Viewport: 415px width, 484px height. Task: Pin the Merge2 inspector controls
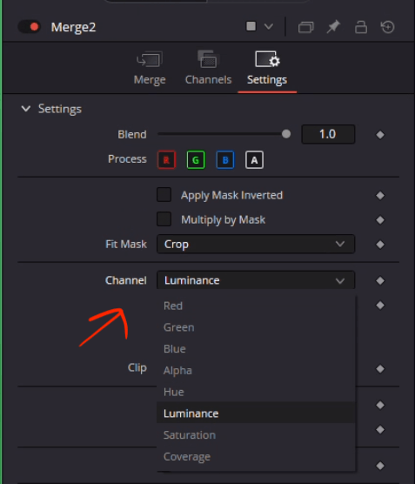(333, 27)
